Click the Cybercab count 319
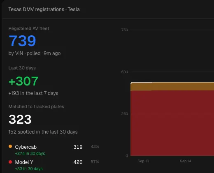This screenshot has width=214, height=173. [78, 147]
